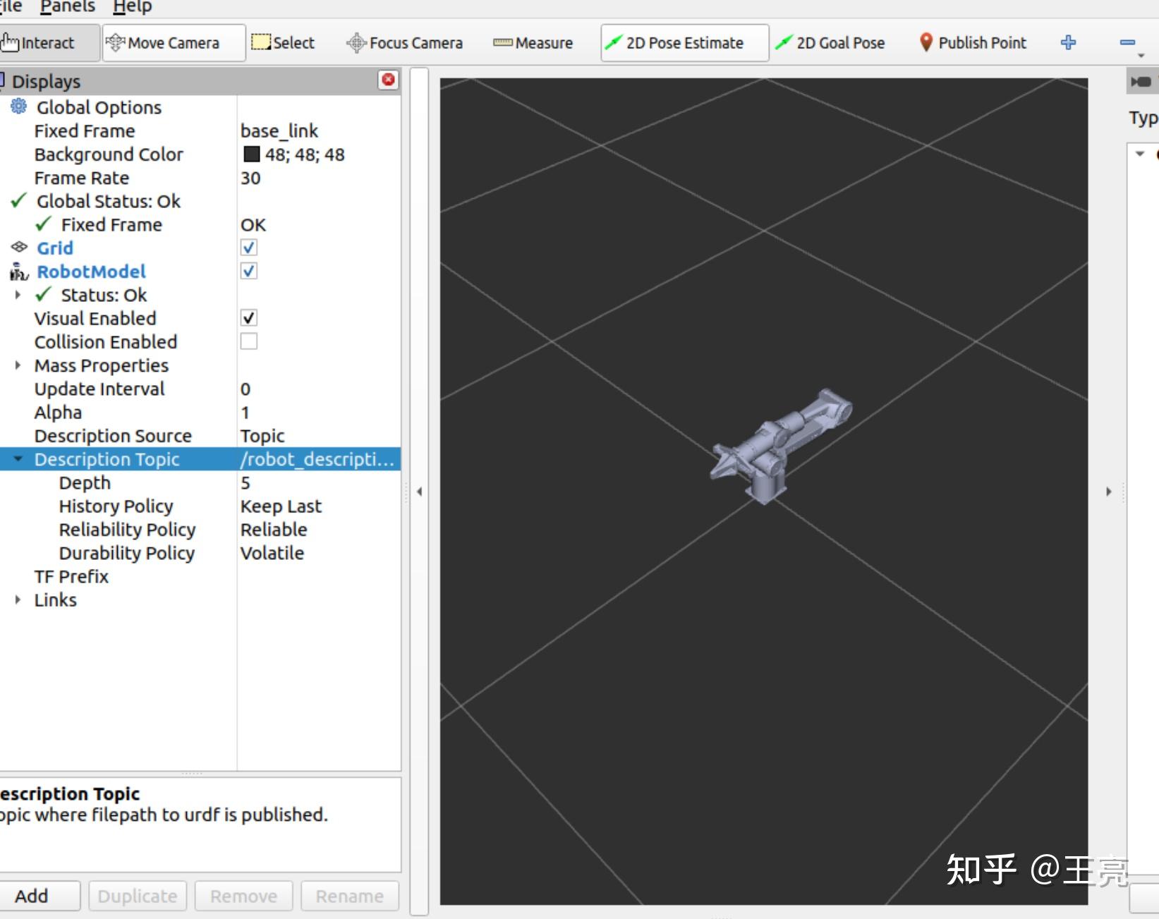1159x919 pixels.
Task: Enable the Collision Enabled checkbox
Action: [248, 341]
